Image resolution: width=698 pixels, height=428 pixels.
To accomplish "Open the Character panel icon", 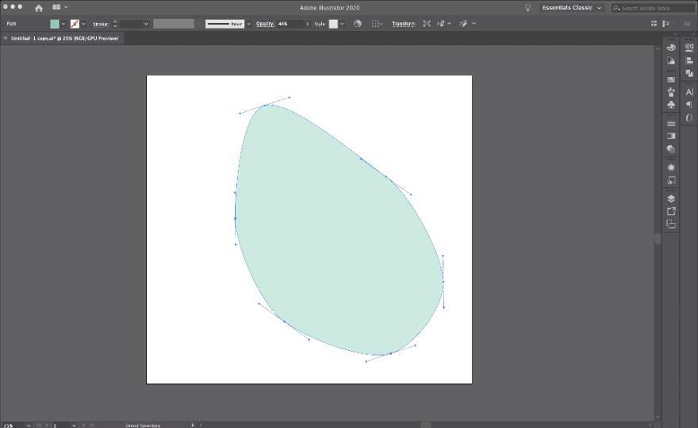I will 688,92.
